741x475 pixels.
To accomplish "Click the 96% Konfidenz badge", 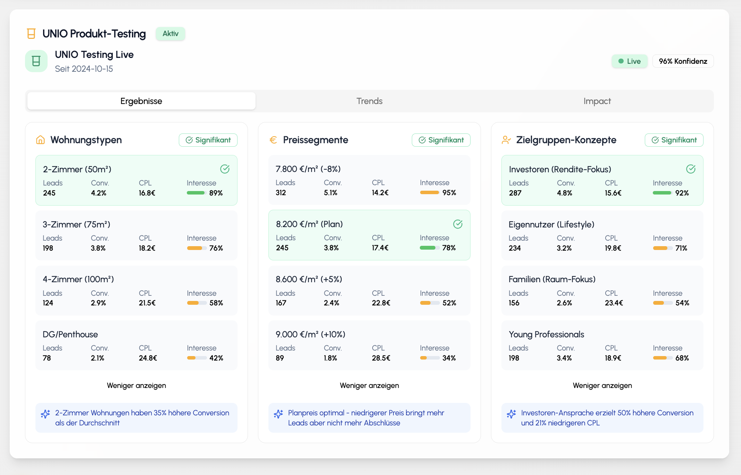I will coord(683,61).
